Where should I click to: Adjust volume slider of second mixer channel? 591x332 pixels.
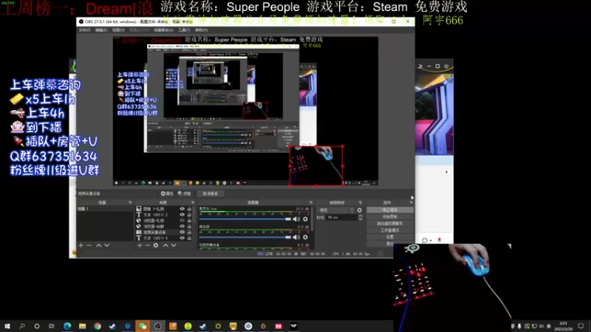[x=245, y=237]
